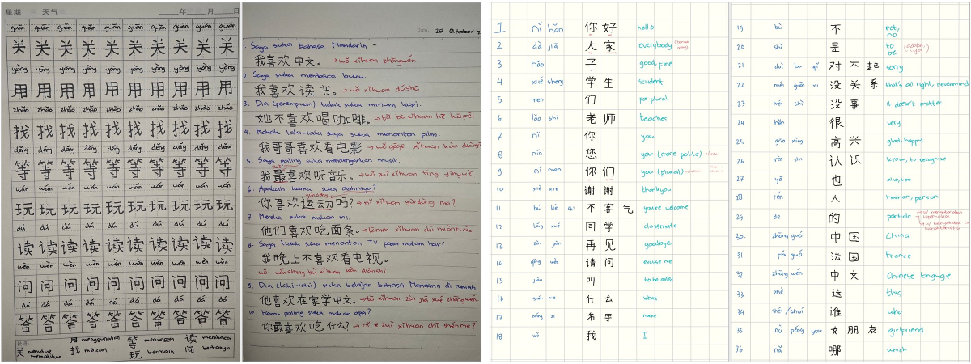
Task: Click the word "particle" in row 29
Action: [898, 218]
